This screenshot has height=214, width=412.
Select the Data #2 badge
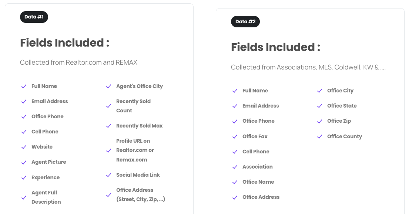(245, 21)
